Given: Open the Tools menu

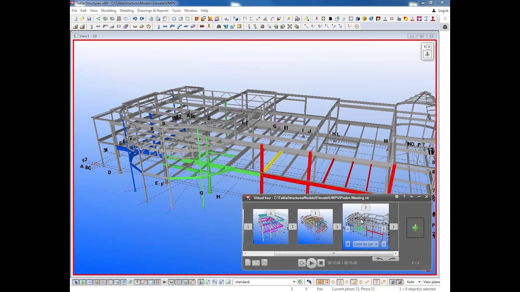Looking at the screenshot, I should click(x=176, y=11).
